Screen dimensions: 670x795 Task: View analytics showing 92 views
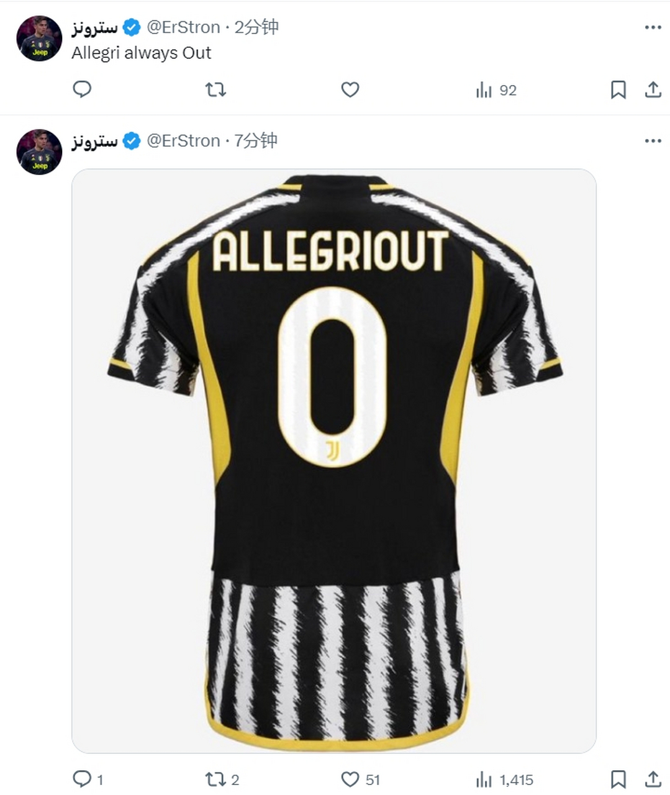pos(496,91)
